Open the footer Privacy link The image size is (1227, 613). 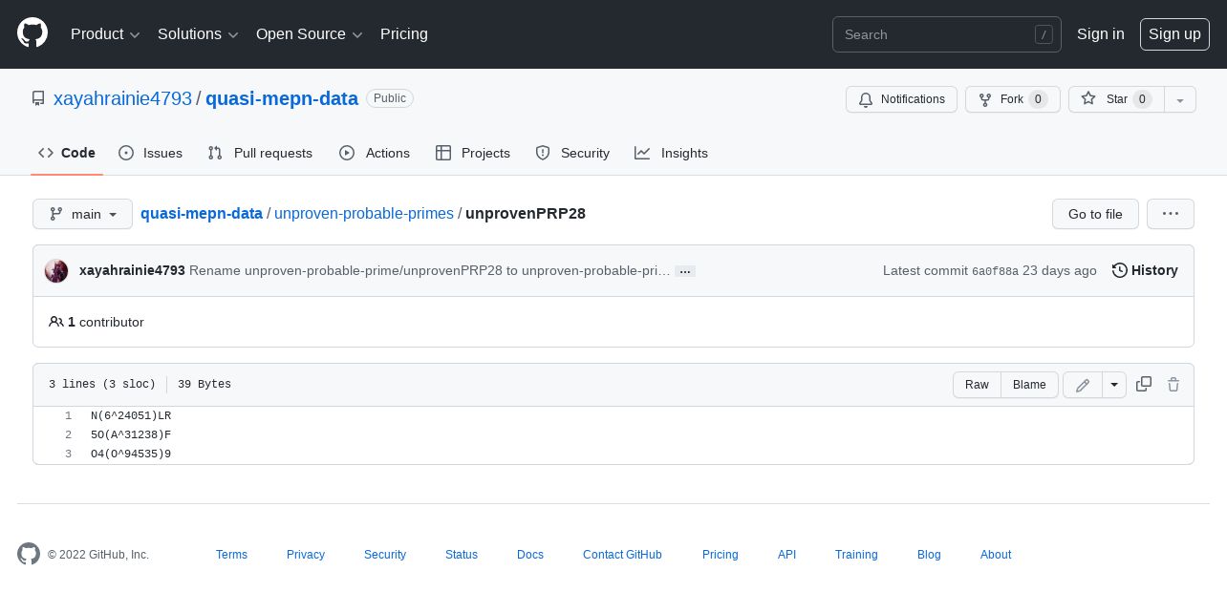pyautogui.click(x=306, y=555)
